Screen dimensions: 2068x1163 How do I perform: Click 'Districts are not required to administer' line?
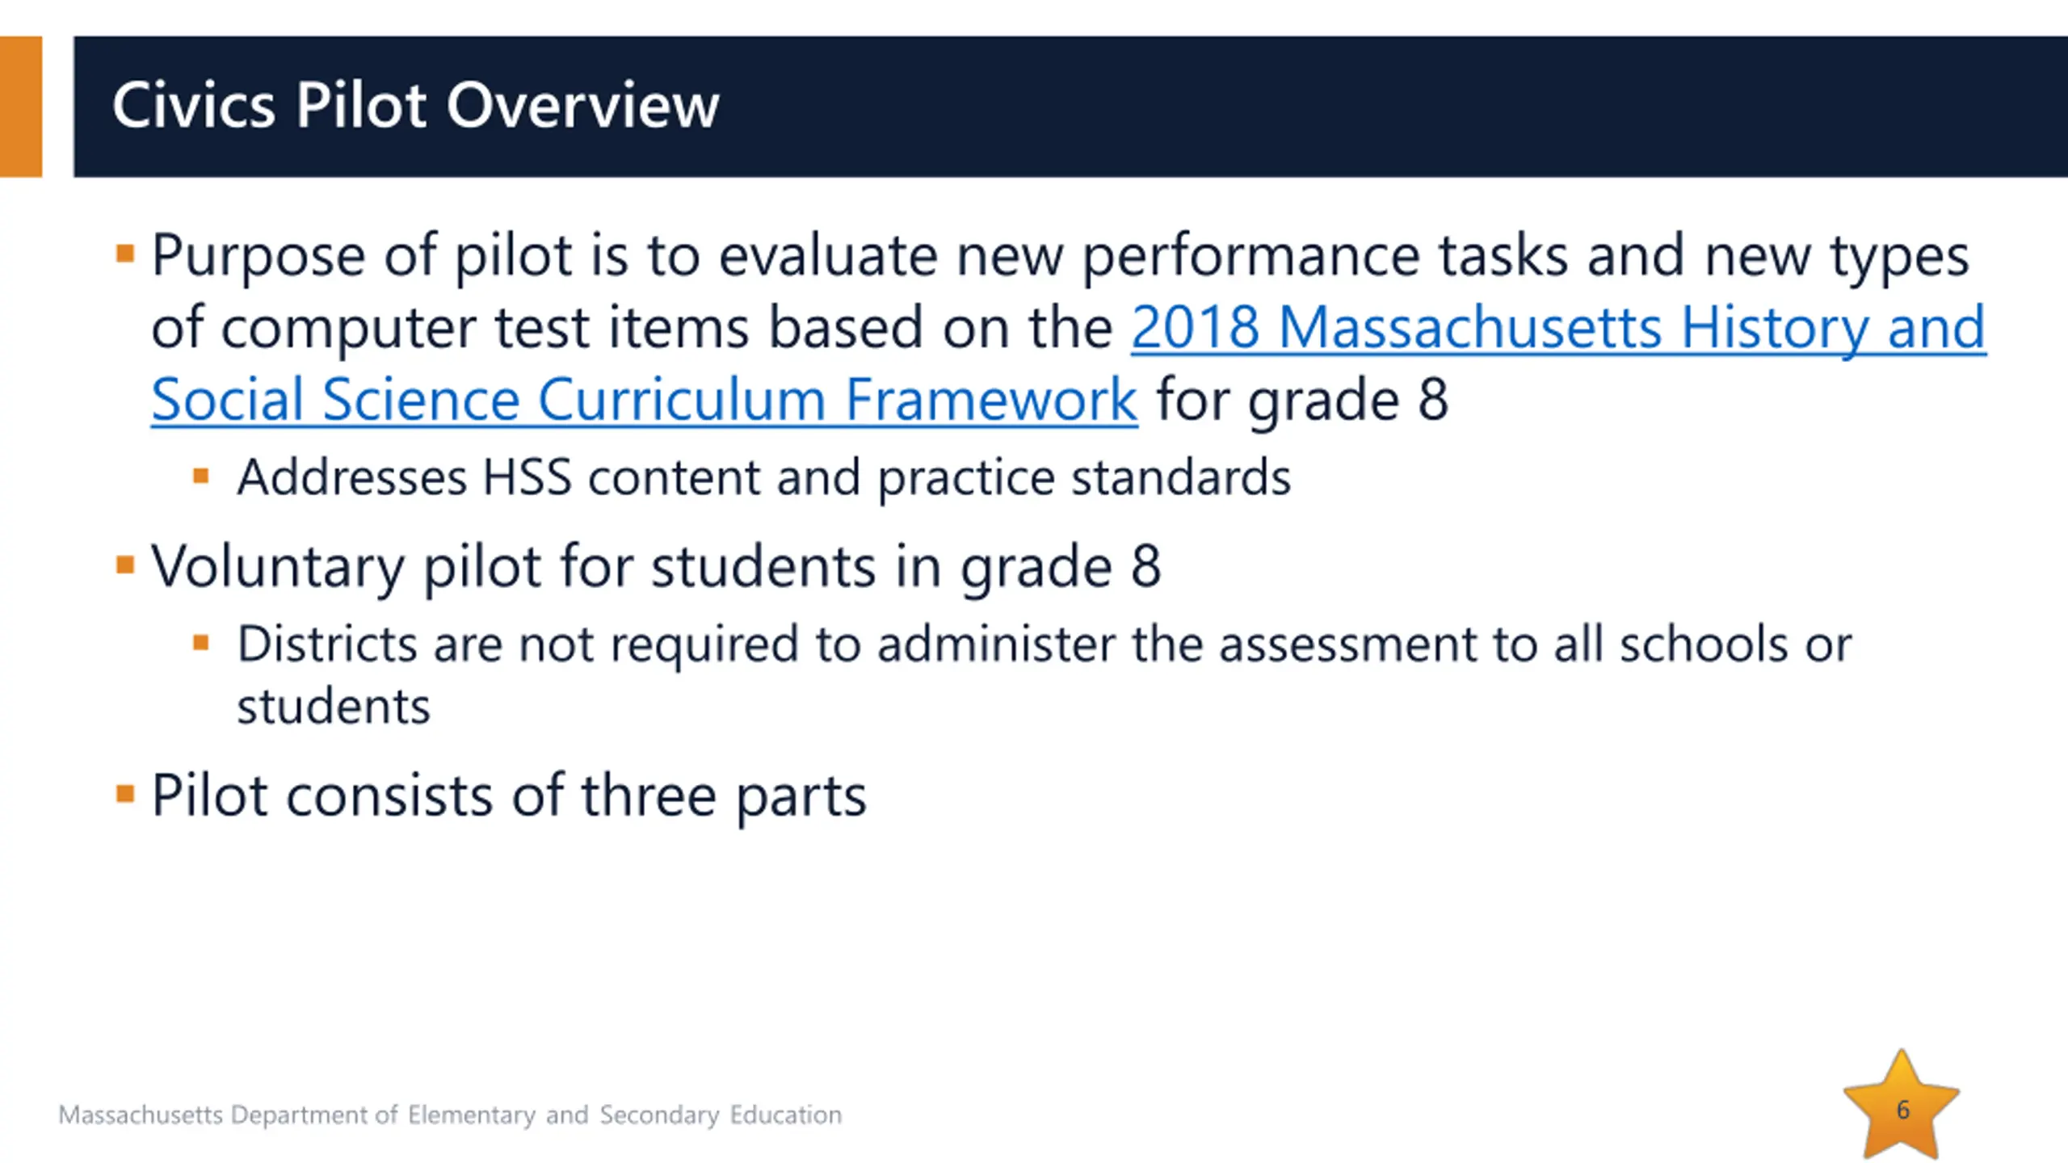(x=1042, y=644)
